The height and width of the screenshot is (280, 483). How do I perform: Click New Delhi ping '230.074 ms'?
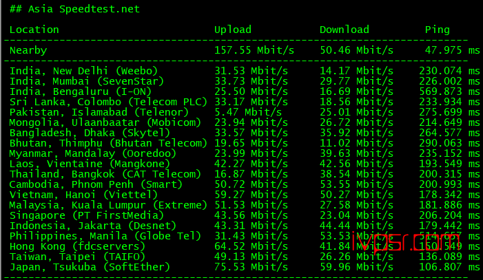tap(449, 71)
